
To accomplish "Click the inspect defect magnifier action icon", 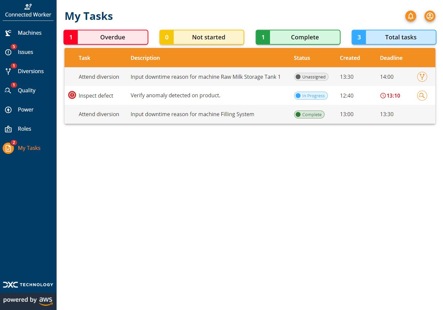I will pos(422,96).
